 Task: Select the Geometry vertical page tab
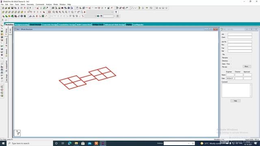point(6,42)
